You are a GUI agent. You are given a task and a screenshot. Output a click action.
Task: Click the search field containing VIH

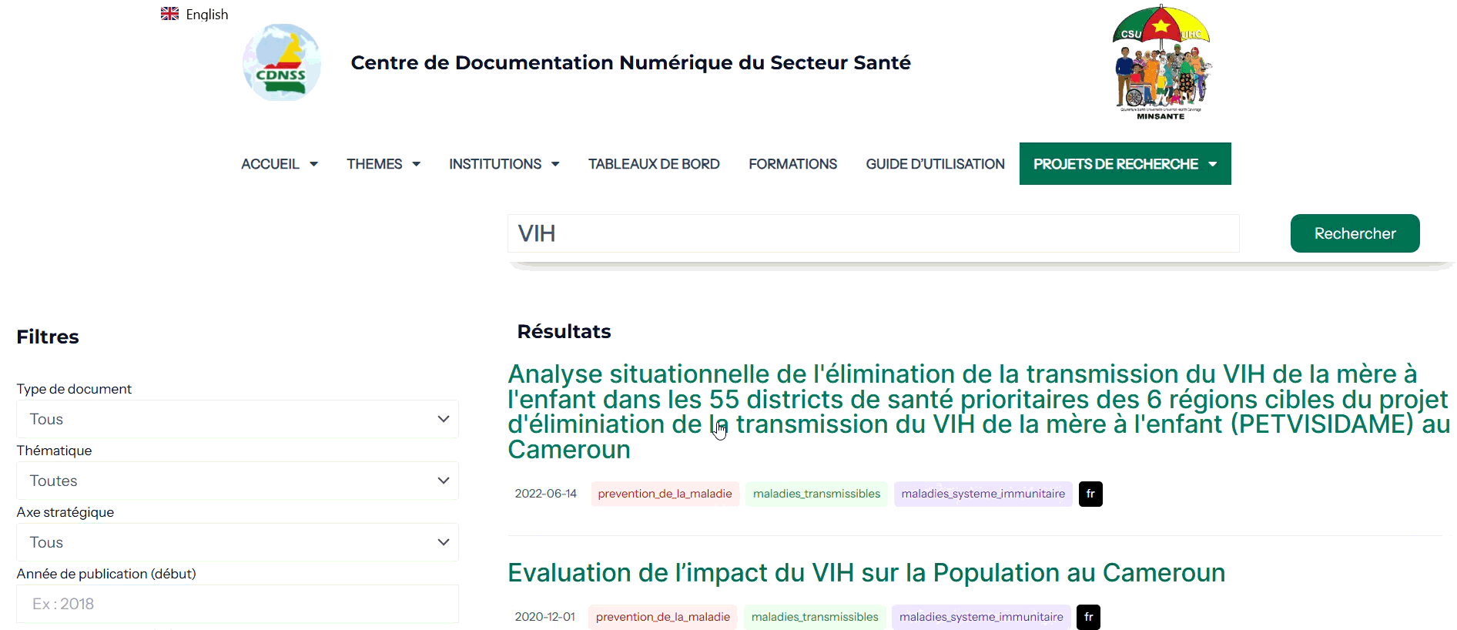click(x=873, y=233)
